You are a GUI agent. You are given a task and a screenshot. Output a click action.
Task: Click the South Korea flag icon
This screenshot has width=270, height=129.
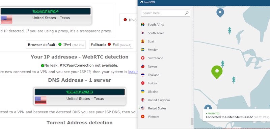tap(142, 33)
